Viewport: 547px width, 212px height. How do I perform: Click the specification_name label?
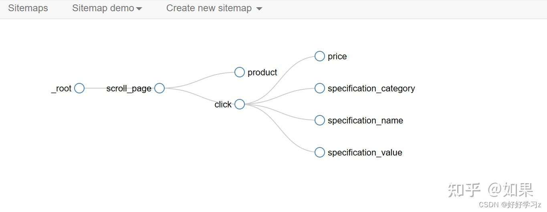point(365,121)
